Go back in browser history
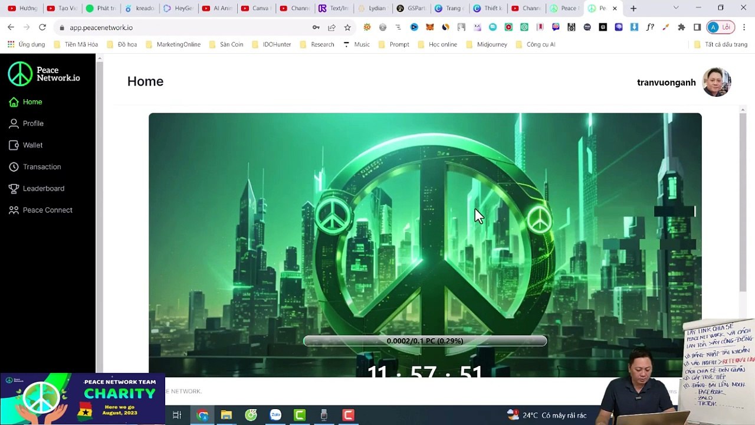Image resolution: width=755 pixels, height=425 pixels. click(x=11, y=27)
